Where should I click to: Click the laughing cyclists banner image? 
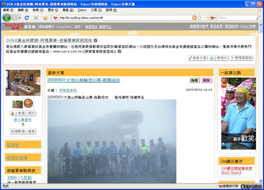tap(238, 113)
